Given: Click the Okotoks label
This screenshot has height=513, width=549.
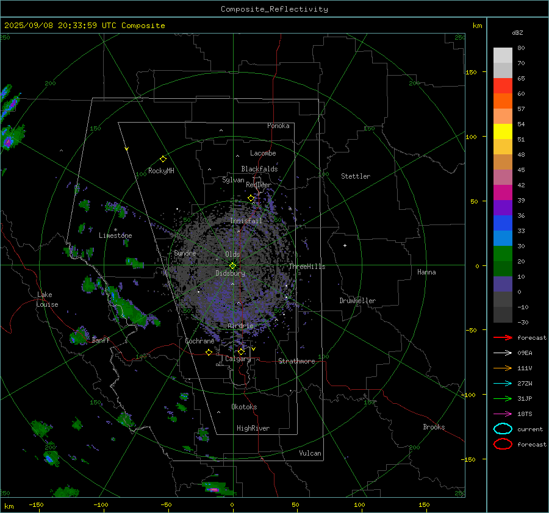Looking at the screenshot, I should pyautogui.click(x=244, y=407).
